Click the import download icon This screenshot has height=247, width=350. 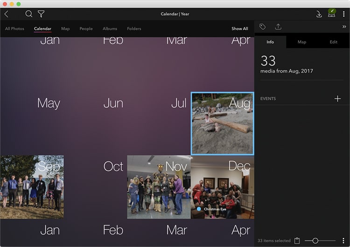[319, 14]
